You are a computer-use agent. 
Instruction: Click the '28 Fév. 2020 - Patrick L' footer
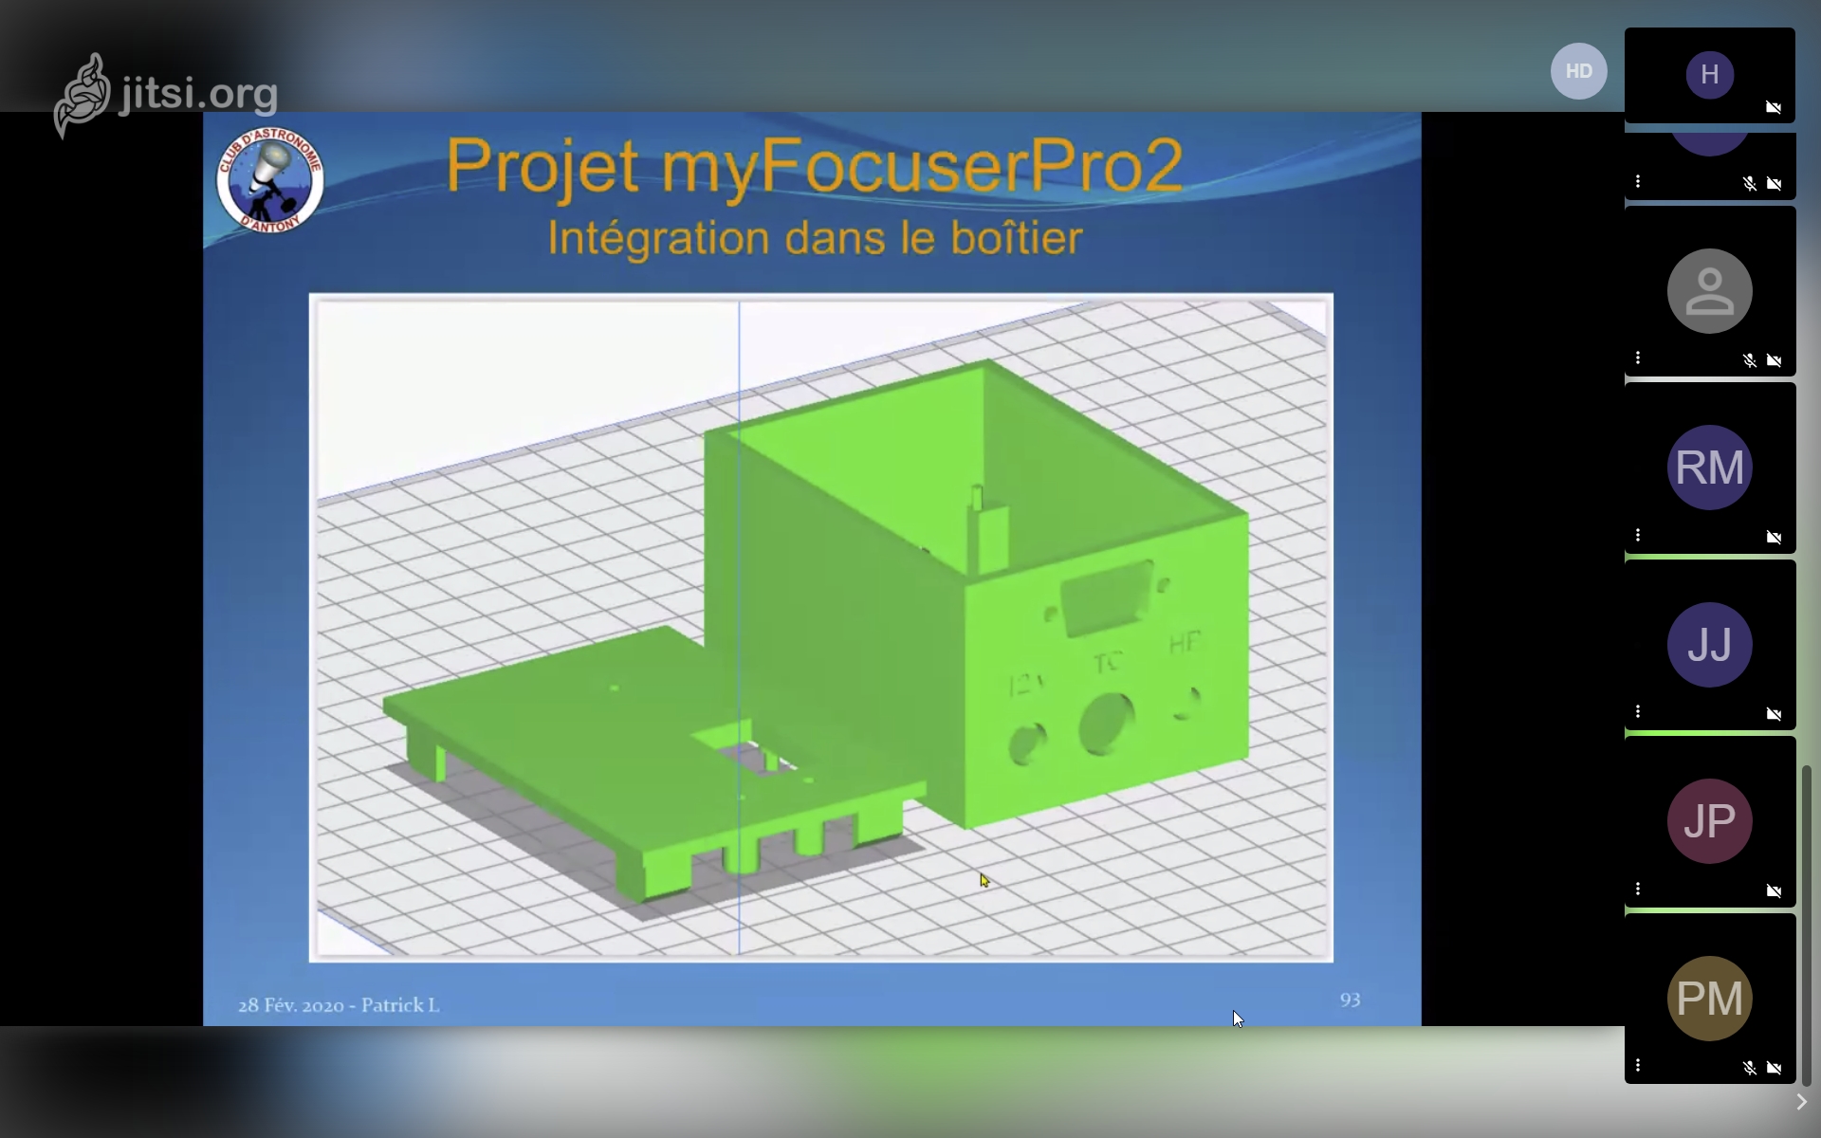click(339, 1005)
